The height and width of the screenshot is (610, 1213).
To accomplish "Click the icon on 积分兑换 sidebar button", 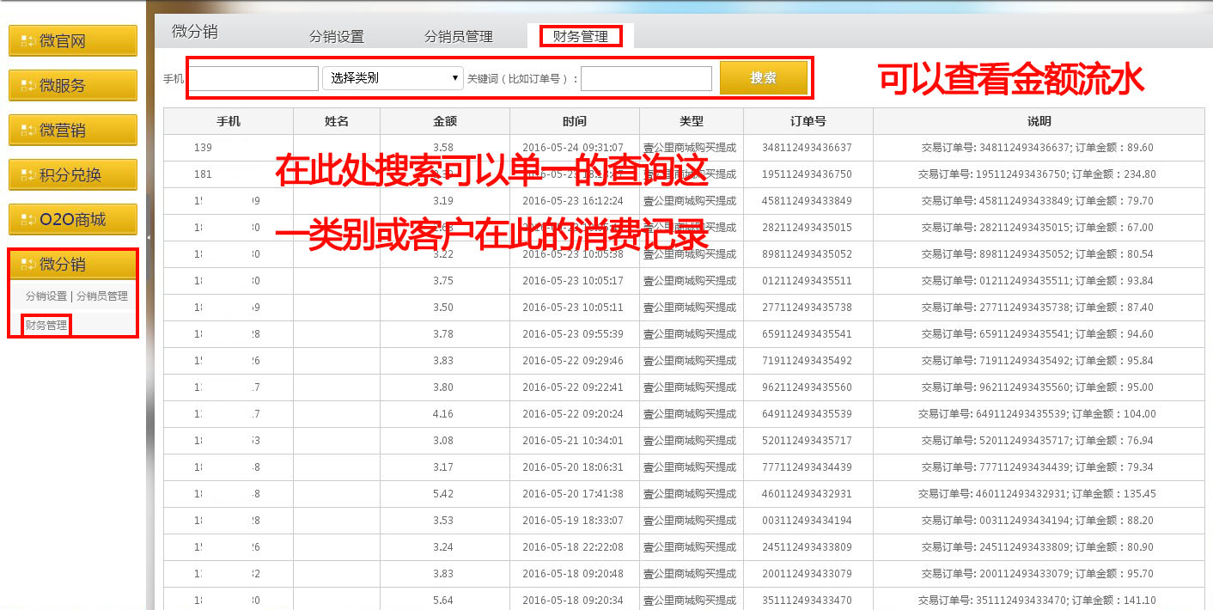I will pyautogui.click(x=28, y=175).
